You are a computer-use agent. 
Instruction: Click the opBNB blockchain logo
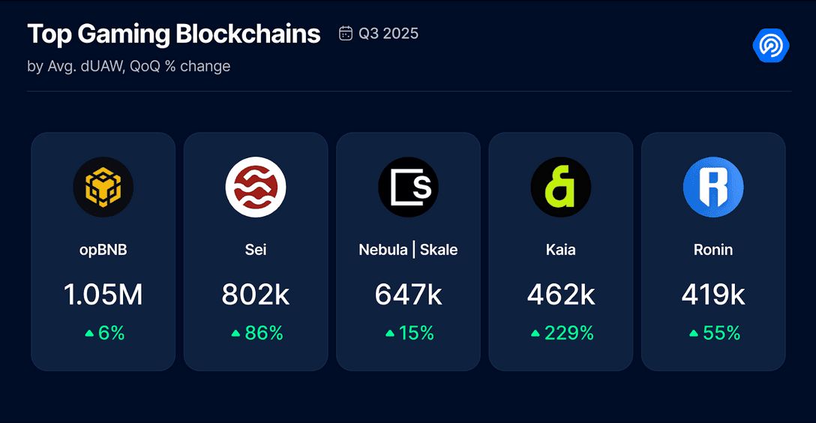(103, 187)
